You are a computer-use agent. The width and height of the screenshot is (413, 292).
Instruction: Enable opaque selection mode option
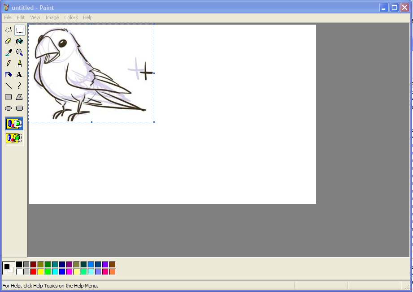(14, 124)
